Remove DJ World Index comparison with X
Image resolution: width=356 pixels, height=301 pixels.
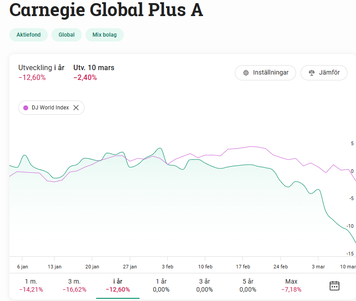76,108
